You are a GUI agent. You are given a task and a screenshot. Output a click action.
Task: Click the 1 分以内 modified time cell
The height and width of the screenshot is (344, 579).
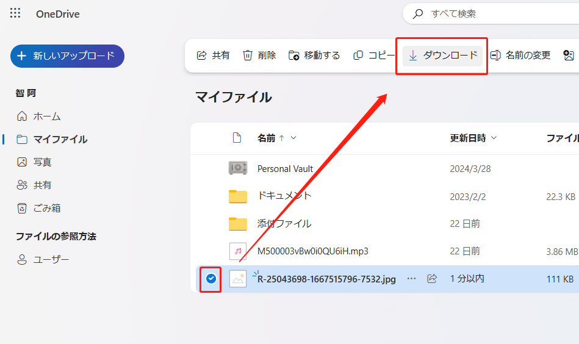click(x=467, y=279)
